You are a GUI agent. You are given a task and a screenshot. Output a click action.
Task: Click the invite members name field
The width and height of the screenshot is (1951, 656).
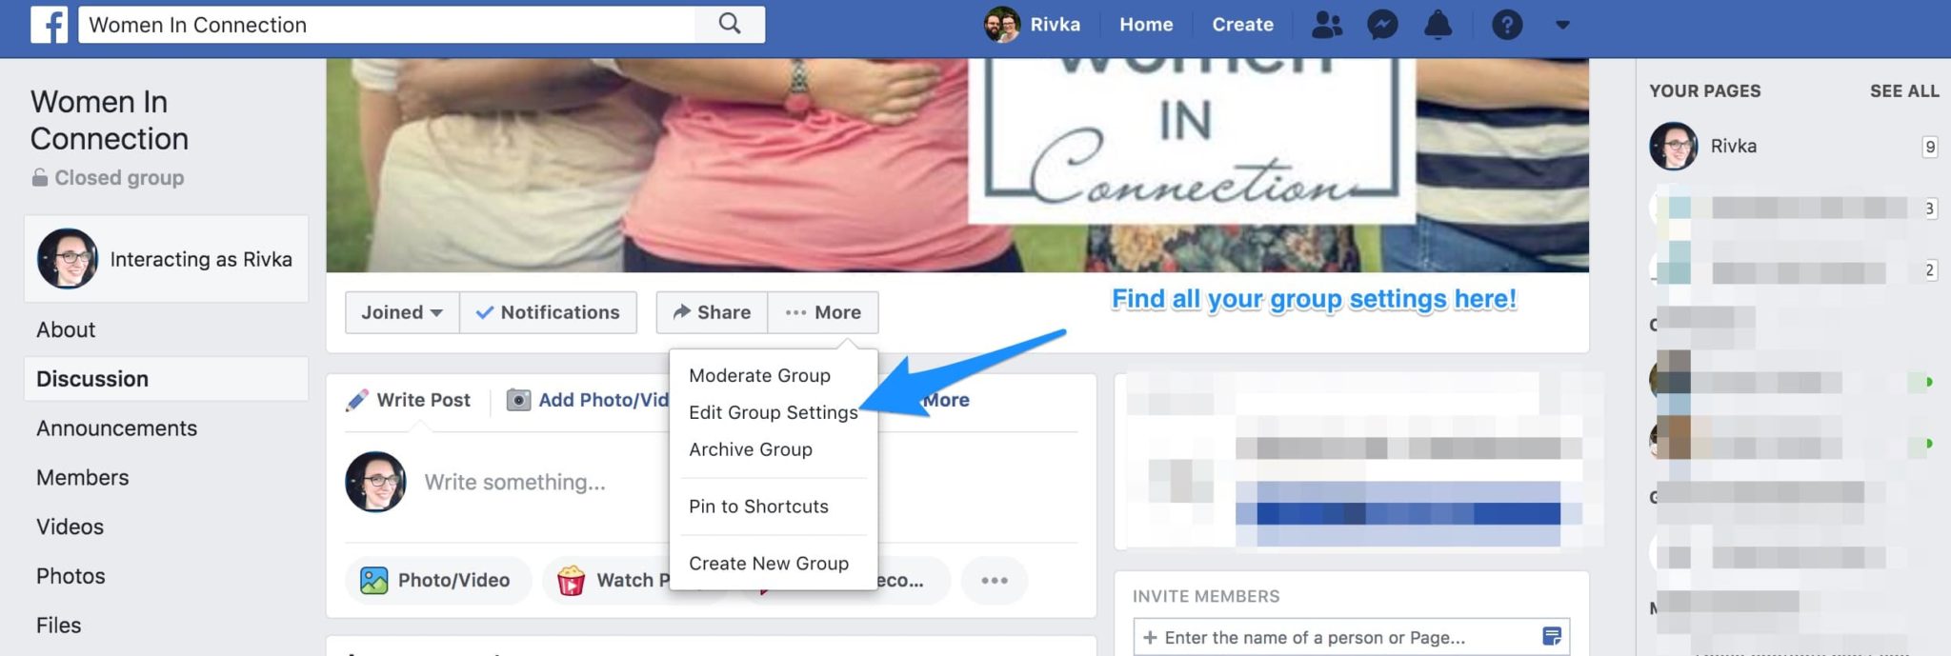coord(1351,637)
